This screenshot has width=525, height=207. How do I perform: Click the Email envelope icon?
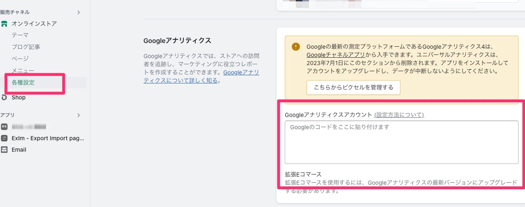coord(4,150)
